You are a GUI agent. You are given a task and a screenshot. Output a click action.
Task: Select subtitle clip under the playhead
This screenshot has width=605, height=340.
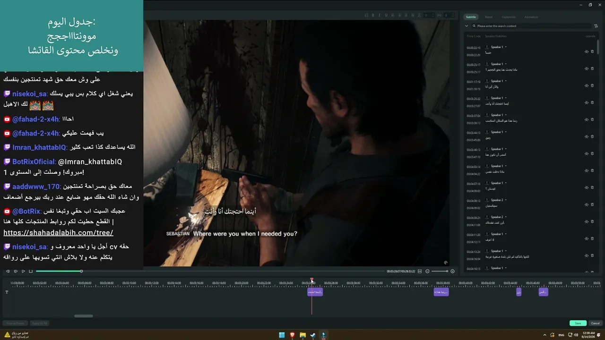(315, 292)
